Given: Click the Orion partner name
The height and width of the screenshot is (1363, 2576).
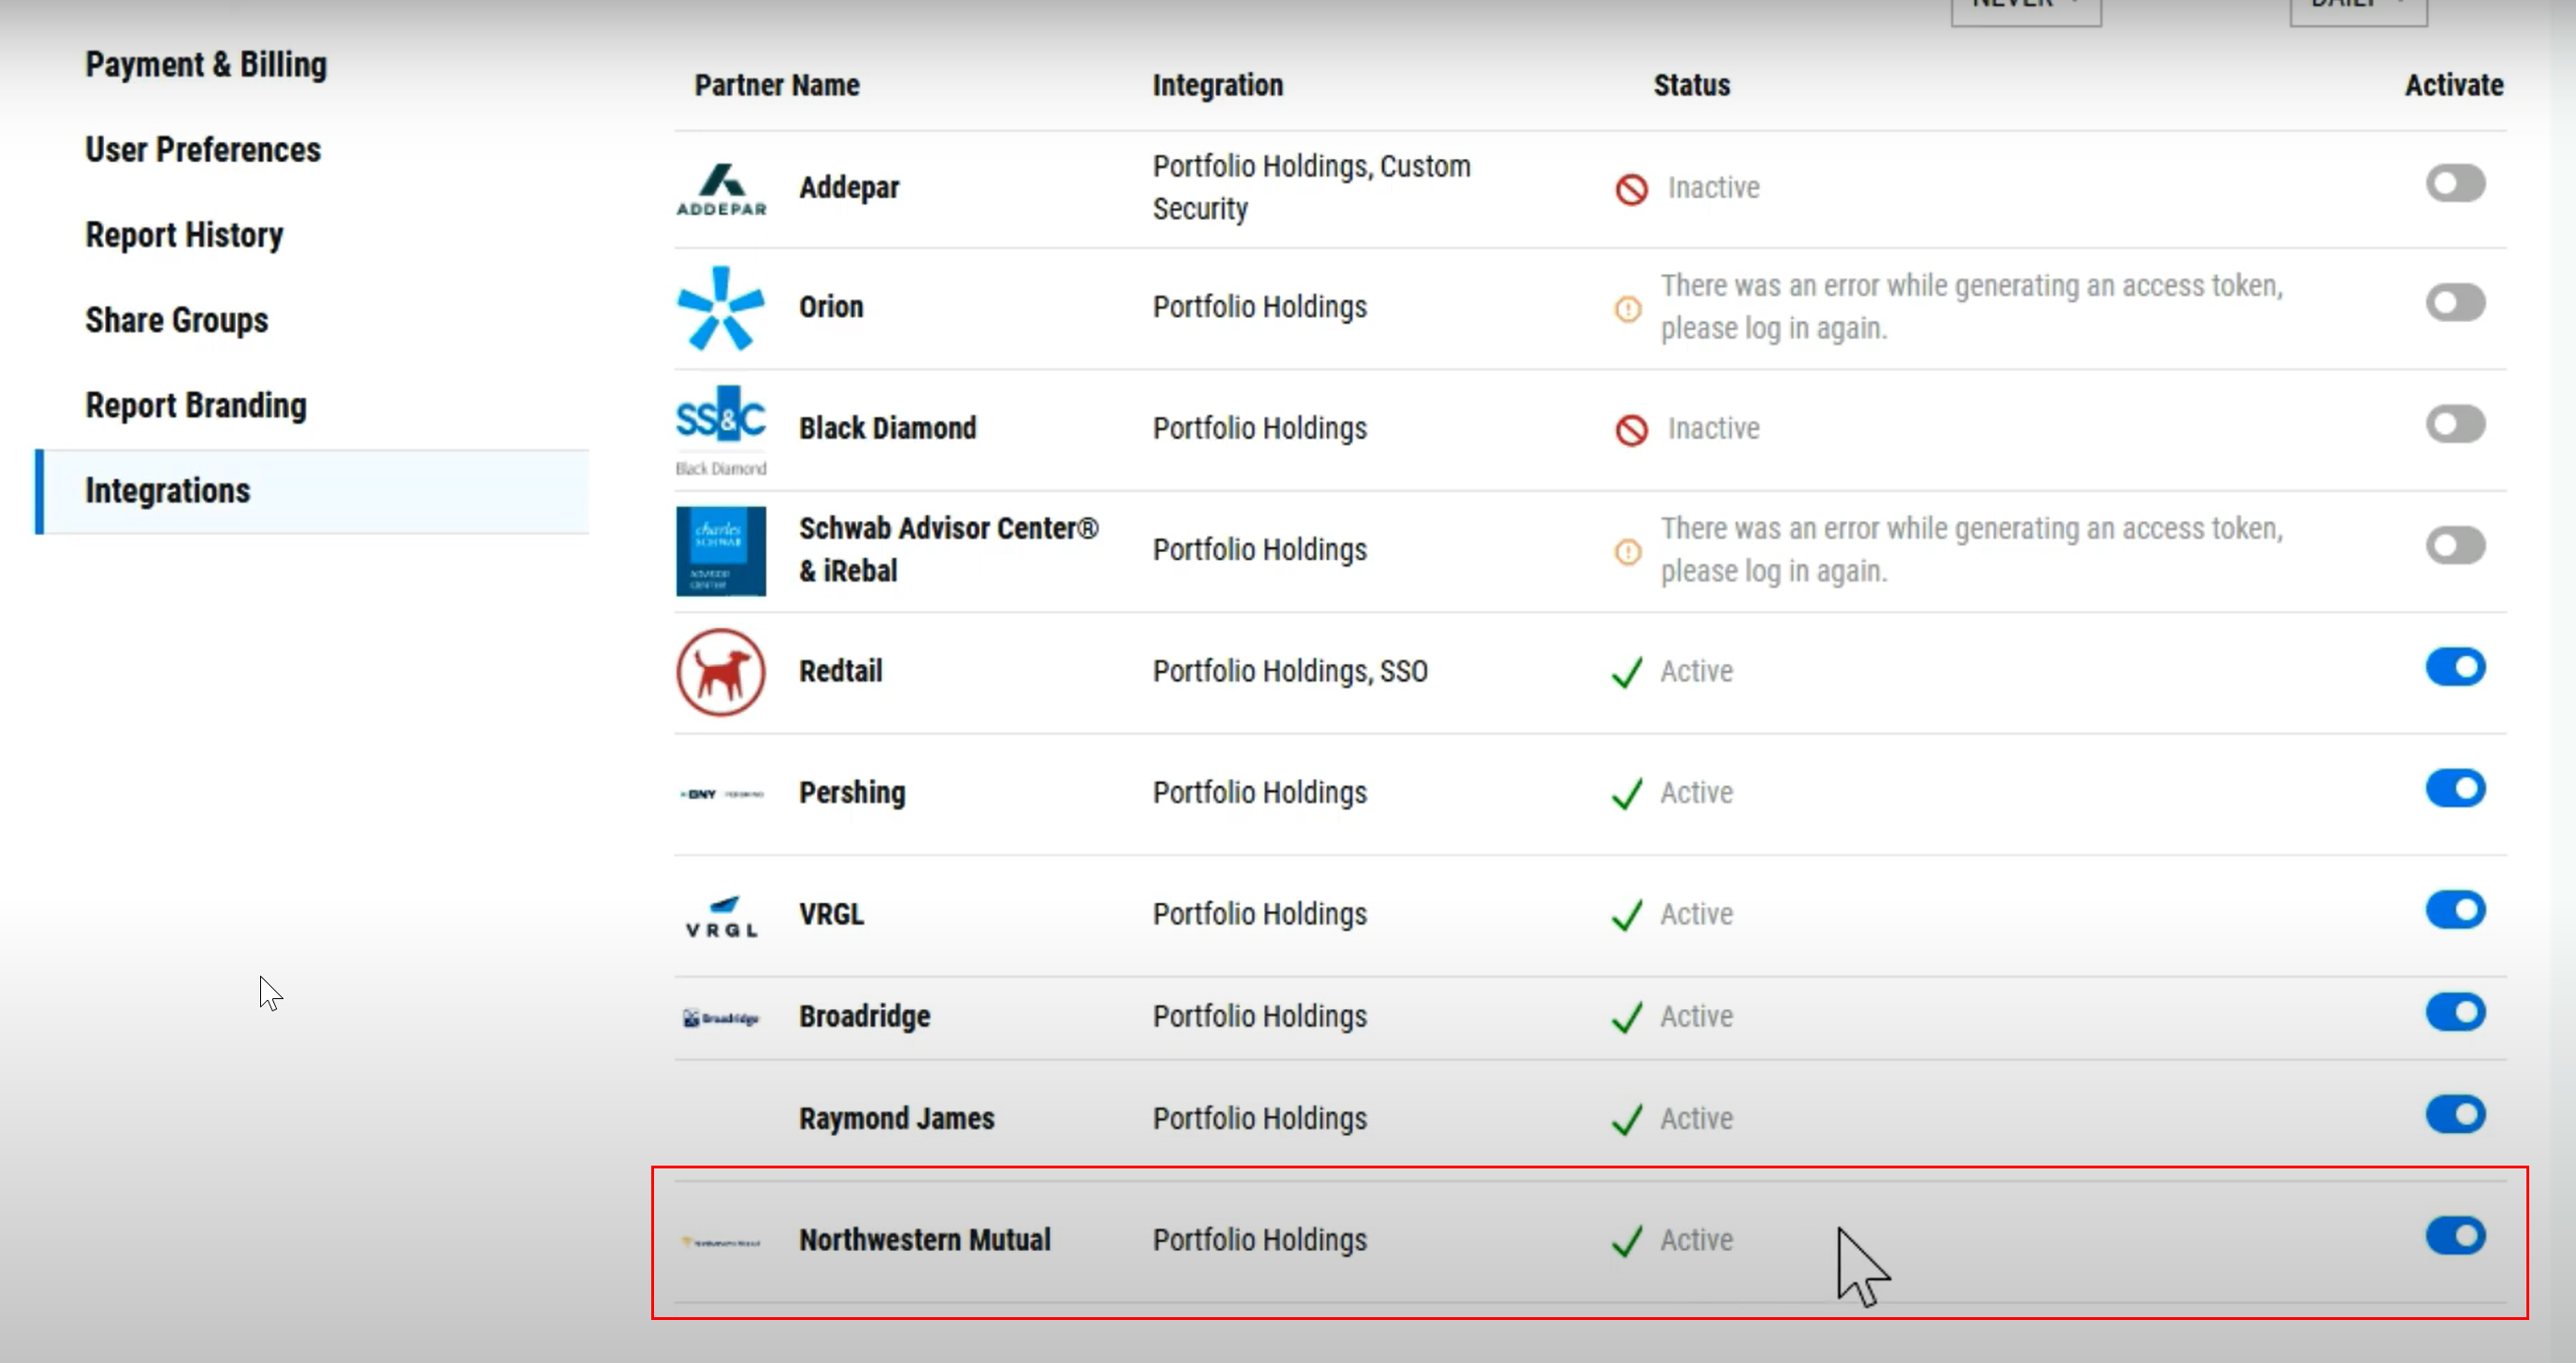Looking at the screenshot, I should click(831, 307).
